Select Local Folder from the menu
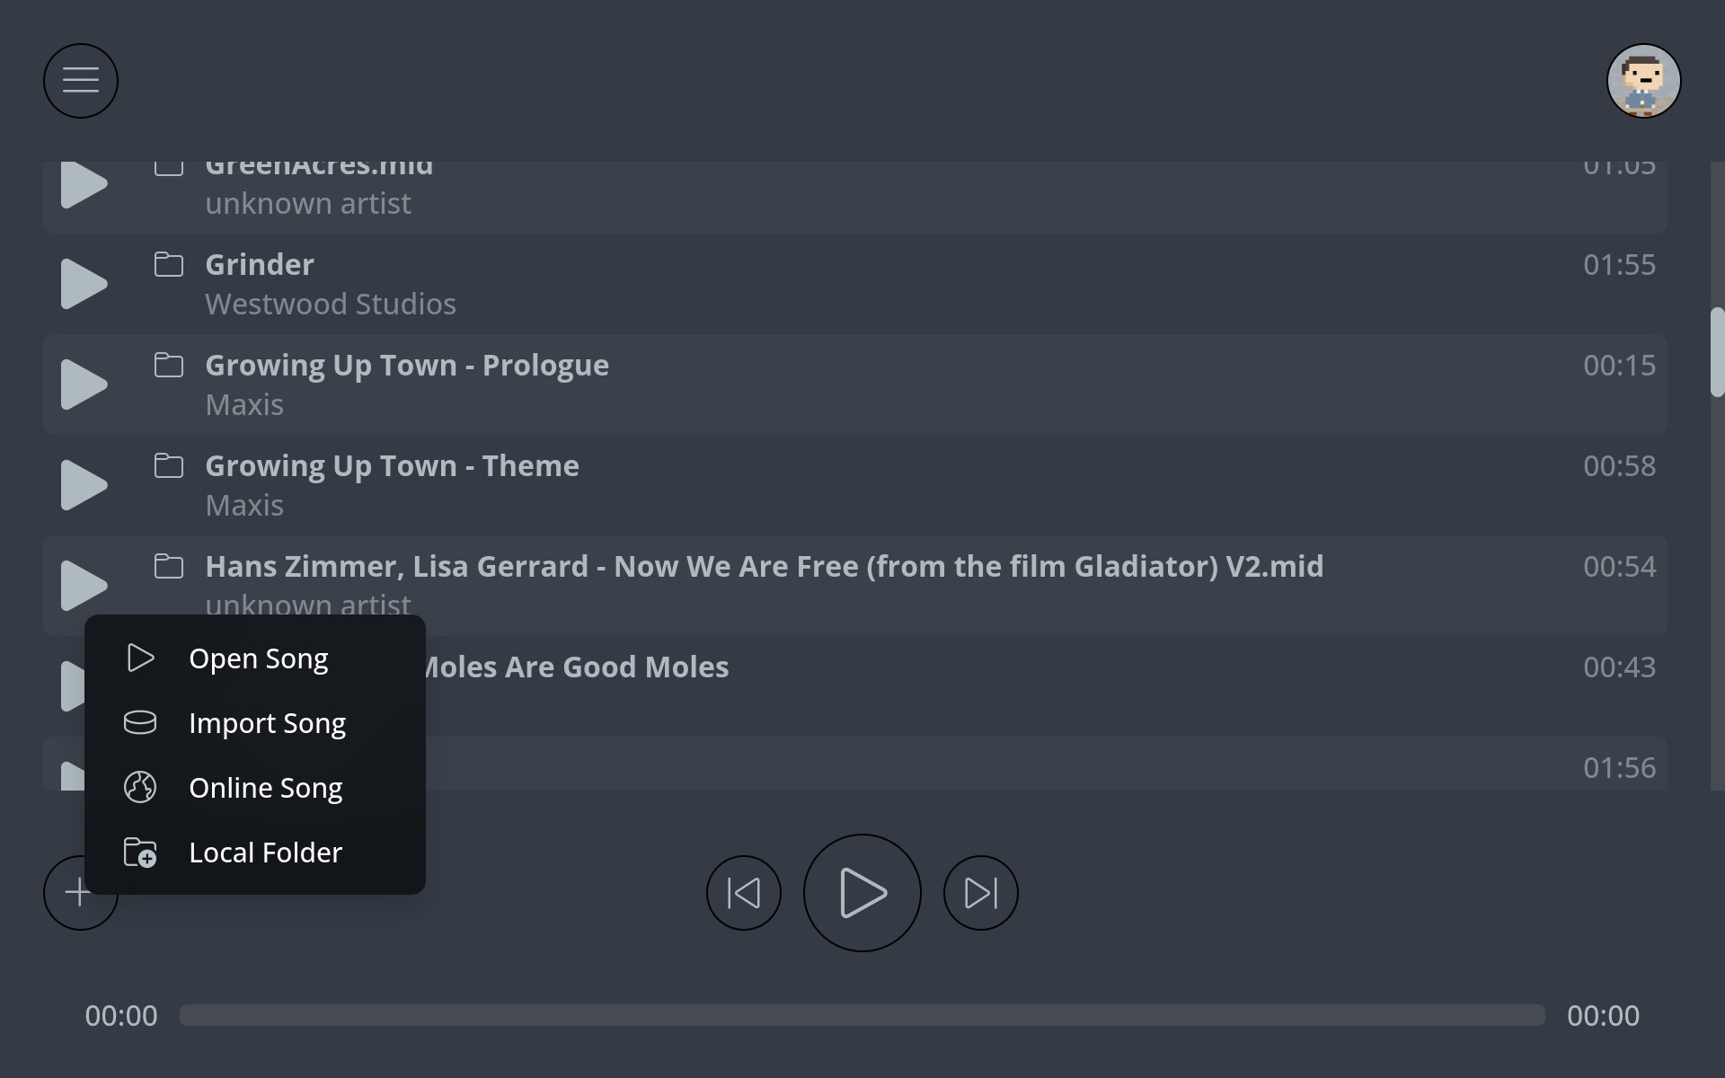Image resolution: width=1725 pixels, height=1078 pixels. pos(265,852)
